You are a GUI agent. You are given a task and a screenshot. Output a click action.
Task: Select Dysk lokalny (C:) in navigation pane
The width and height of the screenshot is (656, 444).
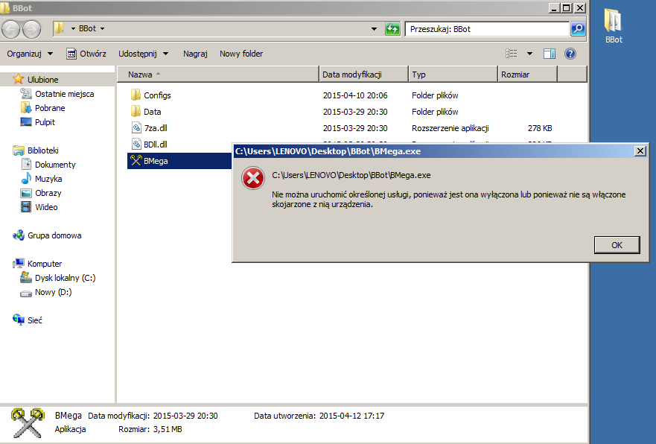click(65, 278)
